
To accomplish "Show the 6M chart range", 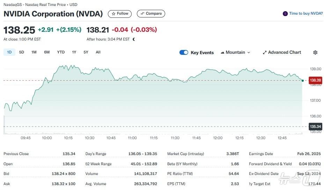I will [x=47, y=52].
